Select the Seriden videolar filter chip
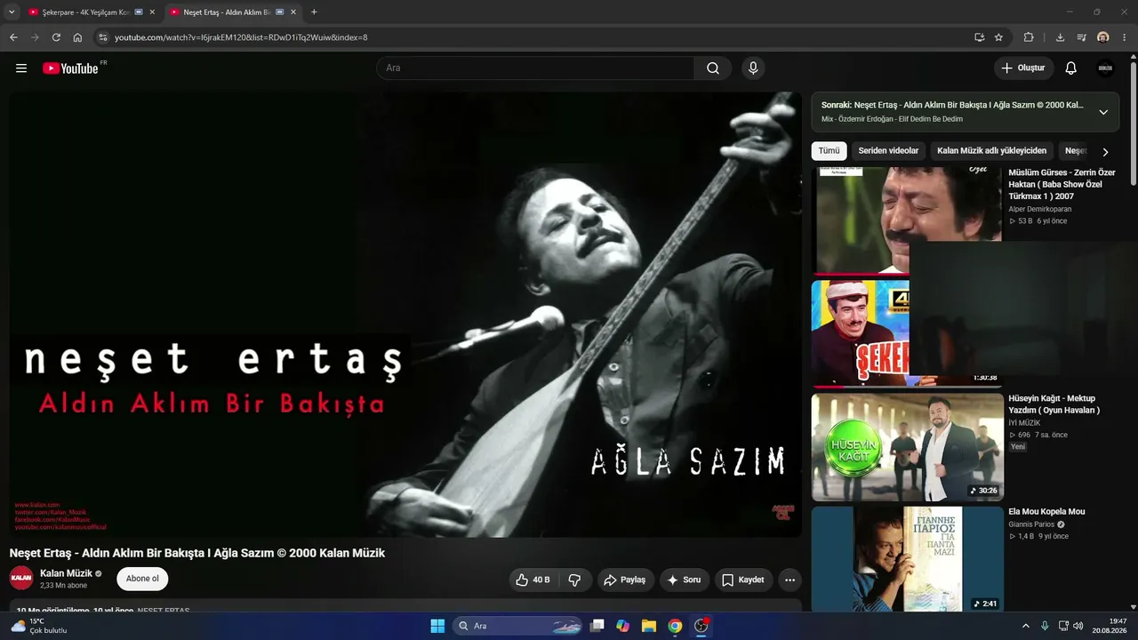The width and height of the screenshot is (1138, 640). [x=888, y=151]
